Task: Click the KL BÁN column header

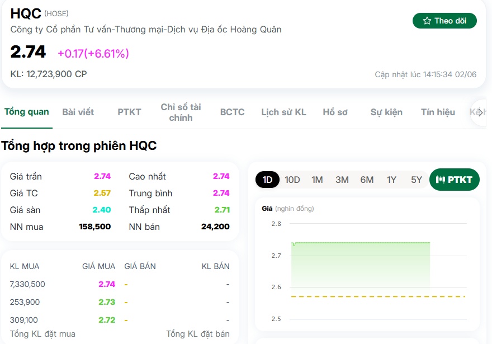Action: click(216, 266)
